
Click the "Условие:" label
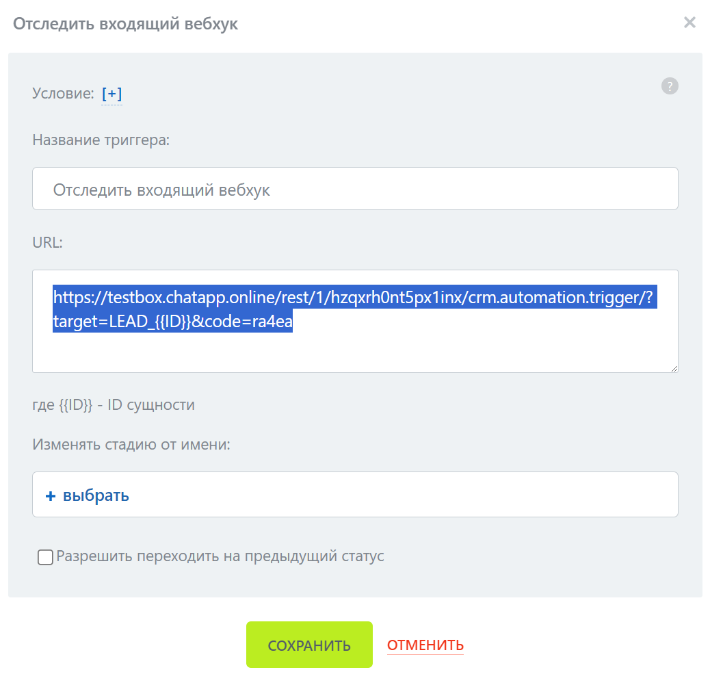63,94
